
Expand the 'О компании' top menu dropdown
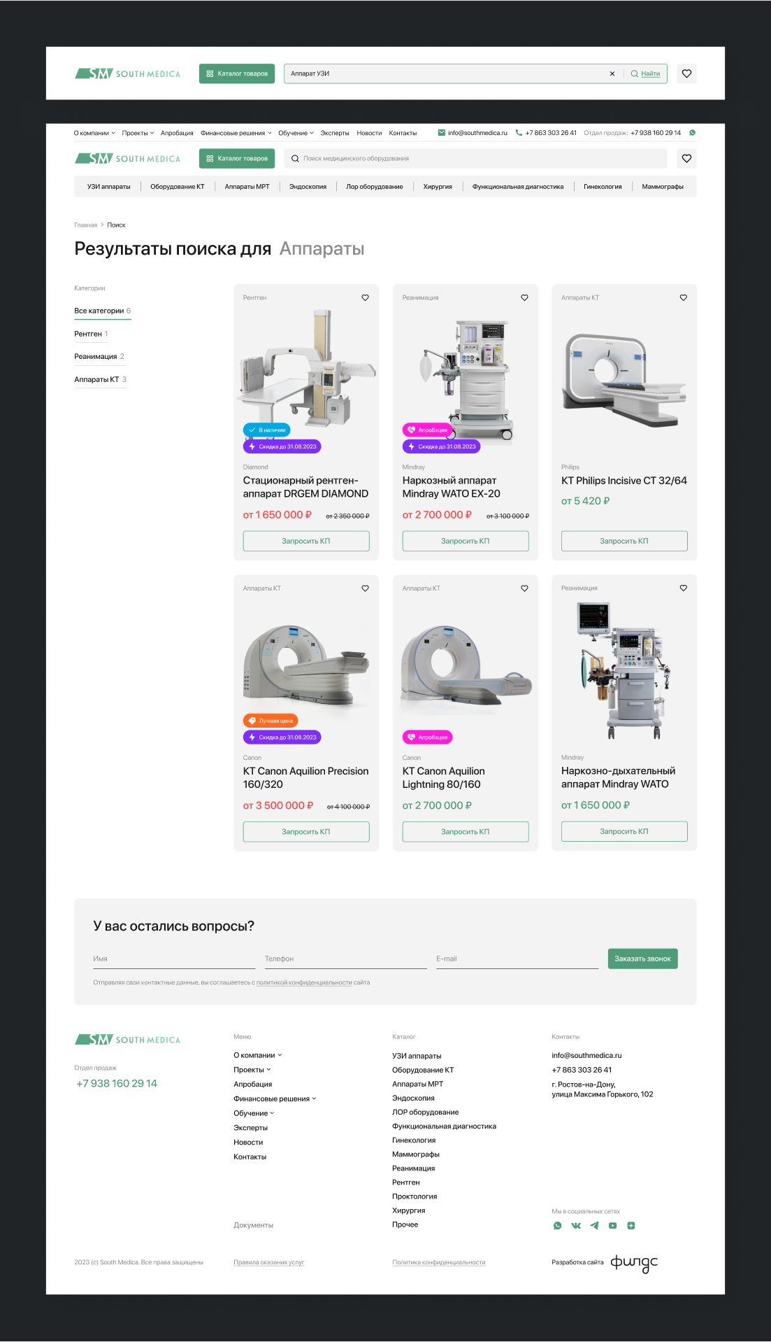tap(94, 133)
